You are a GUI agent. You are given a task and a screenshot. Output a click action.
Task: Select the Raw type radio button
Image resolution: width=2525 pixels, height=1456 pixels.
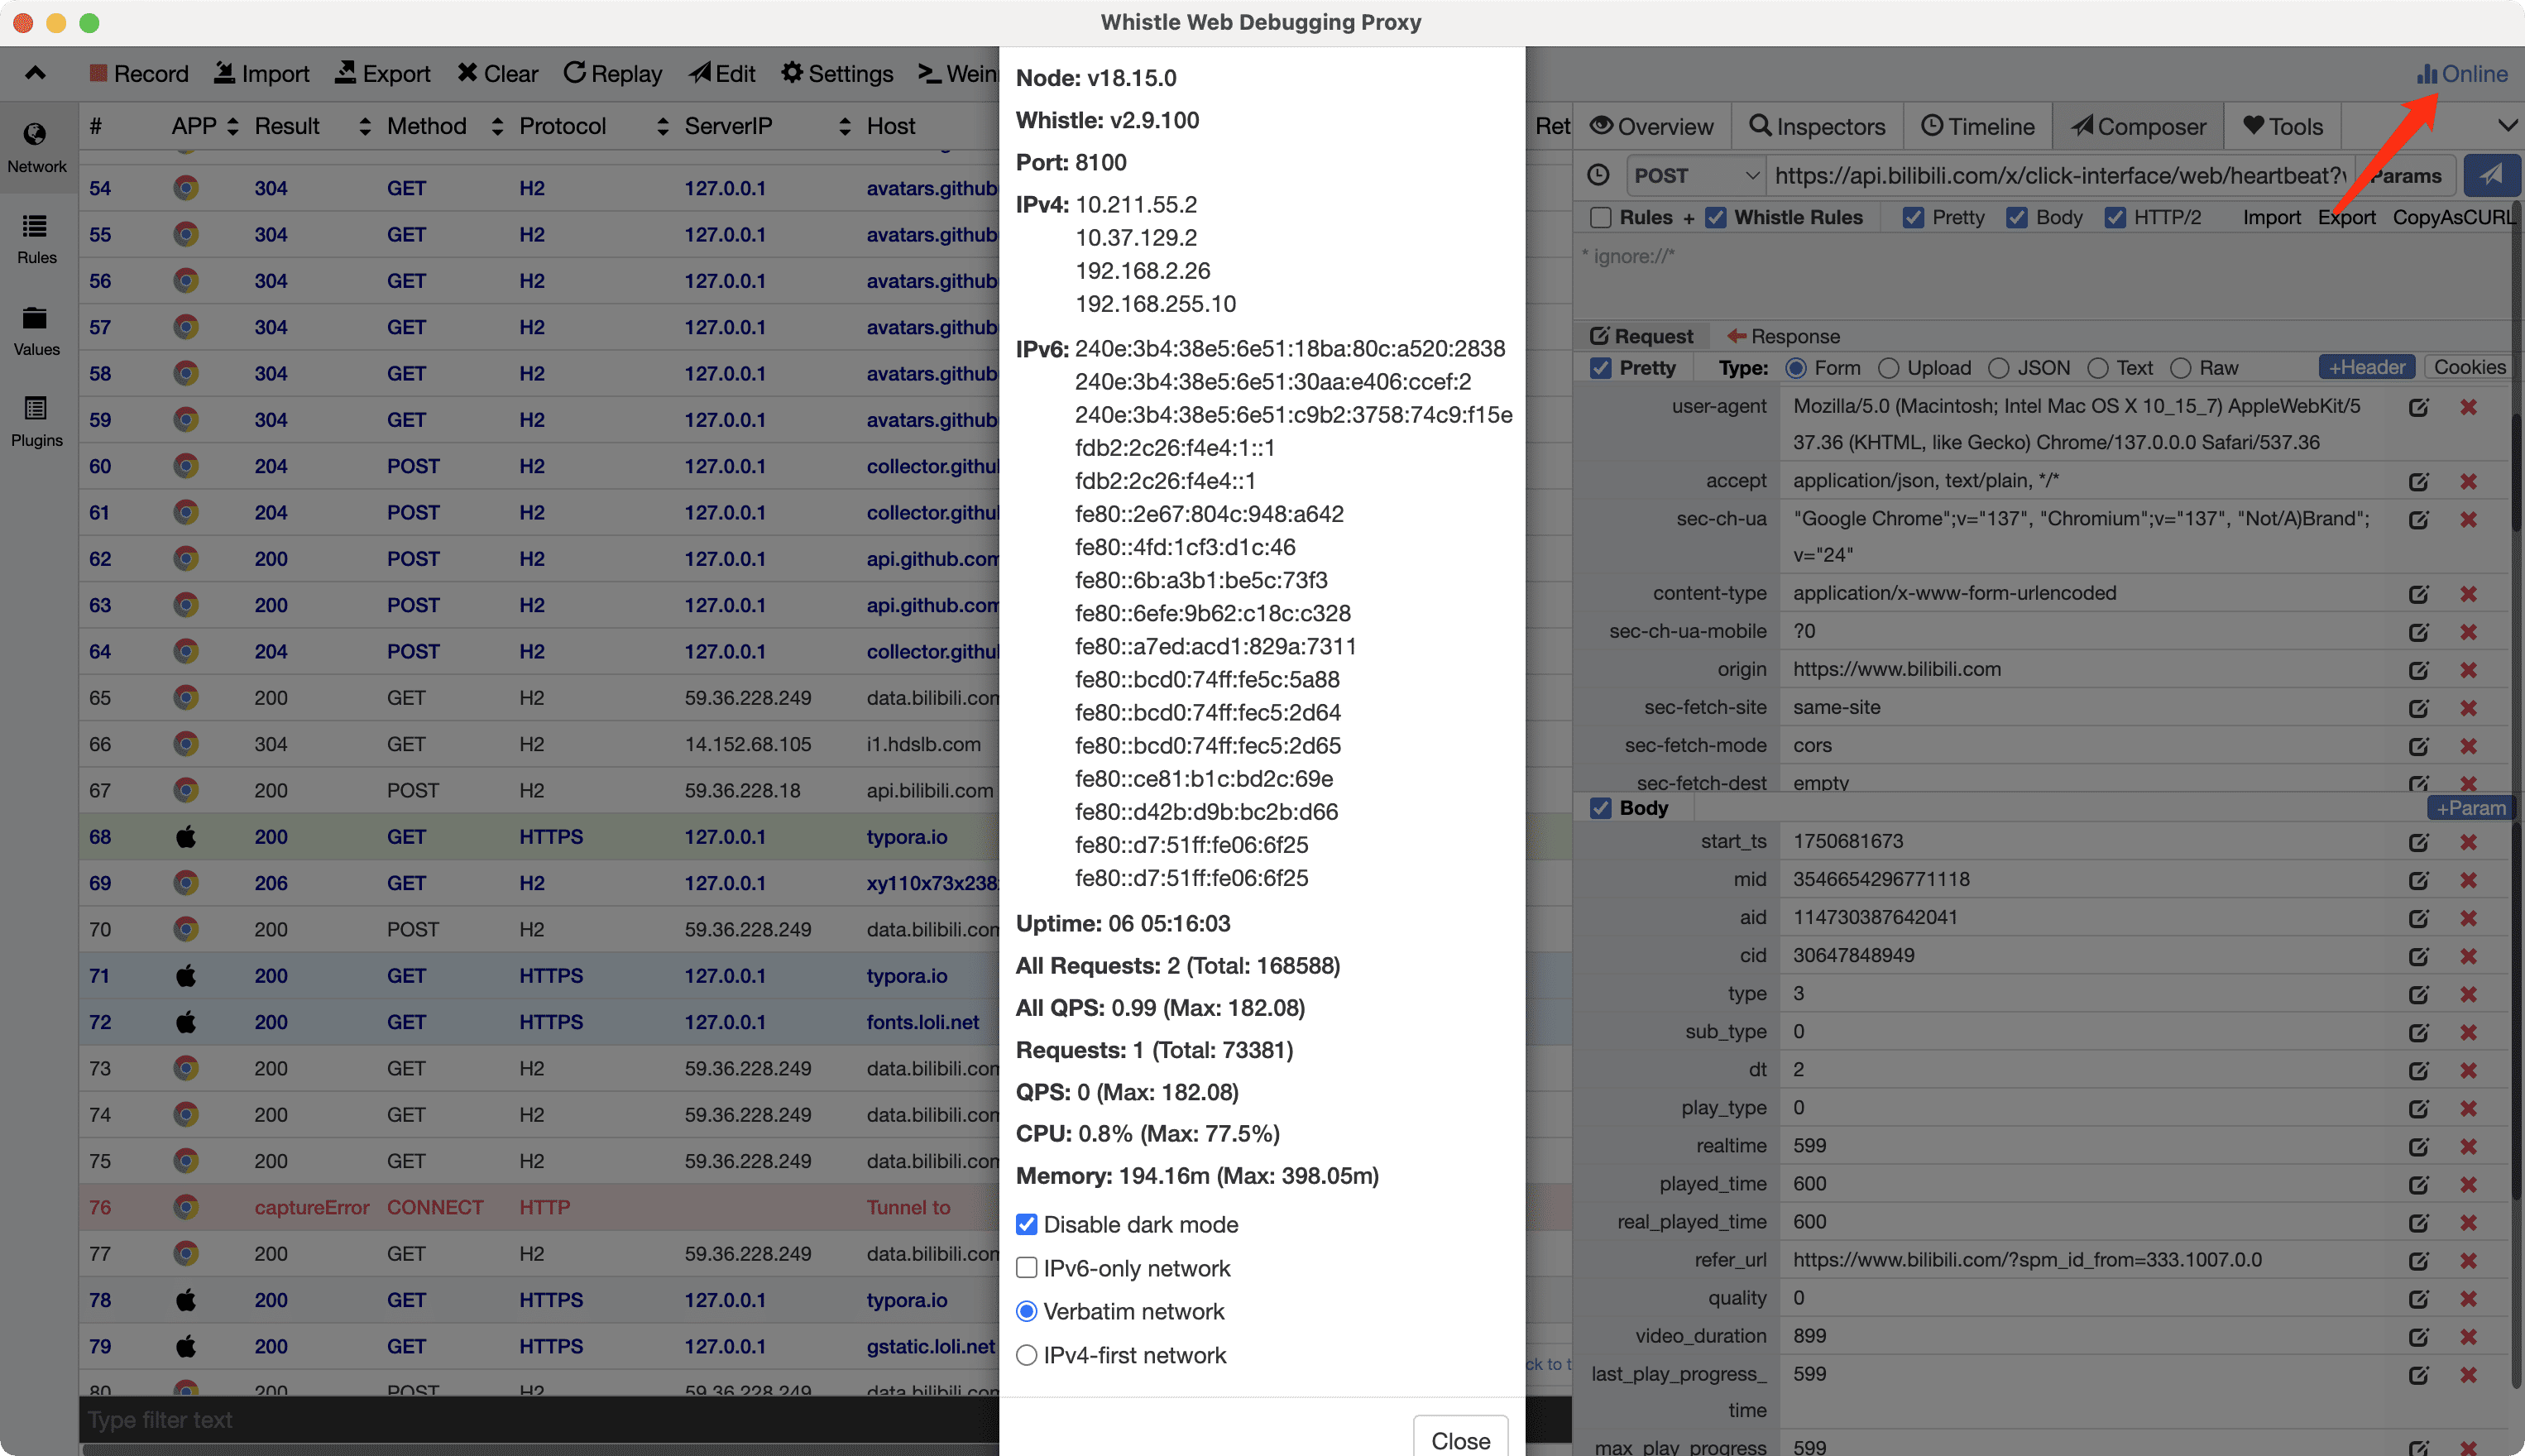tap(2181, 368)
